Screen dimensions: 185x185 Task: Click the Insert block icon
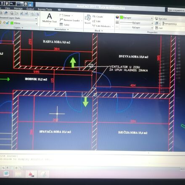[88, 19]
